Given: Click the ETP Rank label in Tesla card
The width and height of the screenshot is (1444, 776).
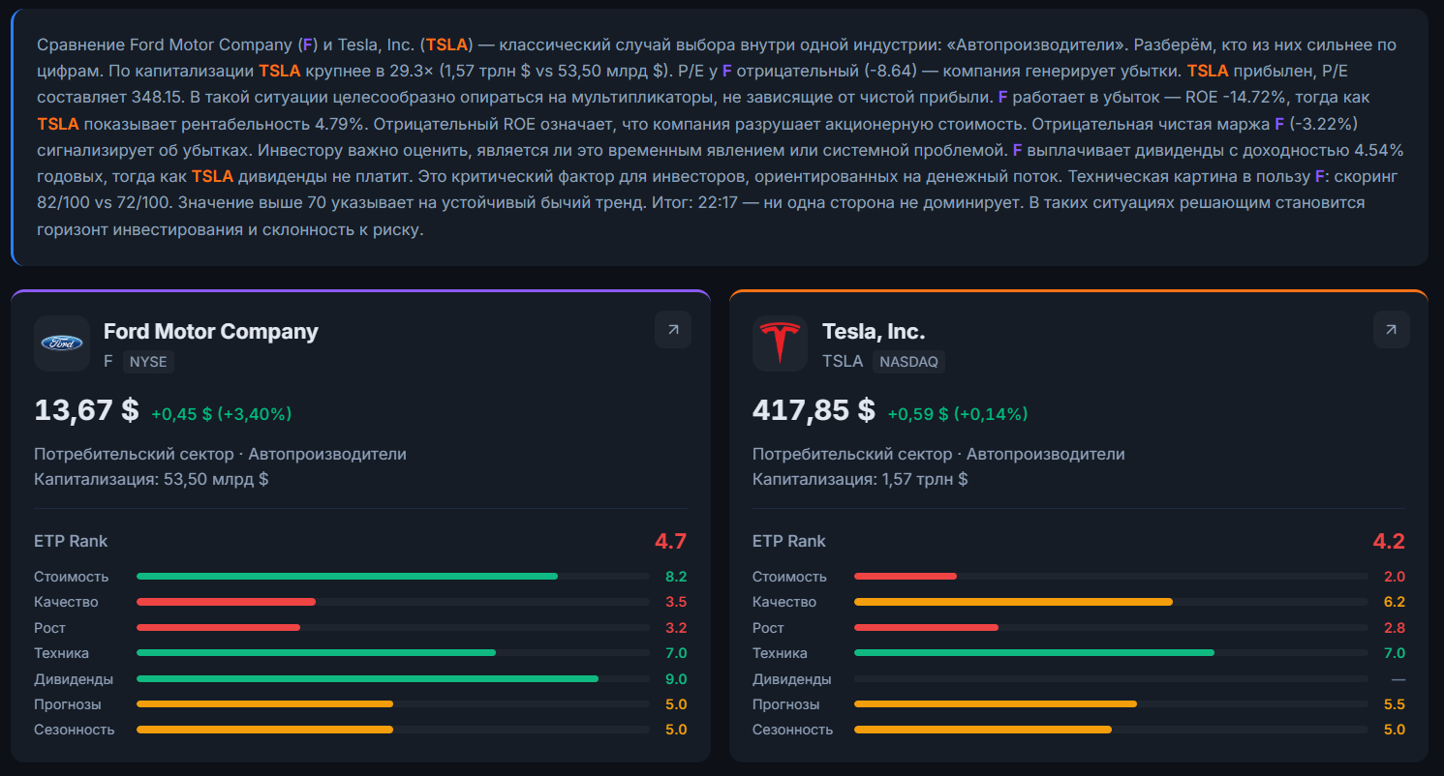Looking at the screenshot, I should [789, 541].
